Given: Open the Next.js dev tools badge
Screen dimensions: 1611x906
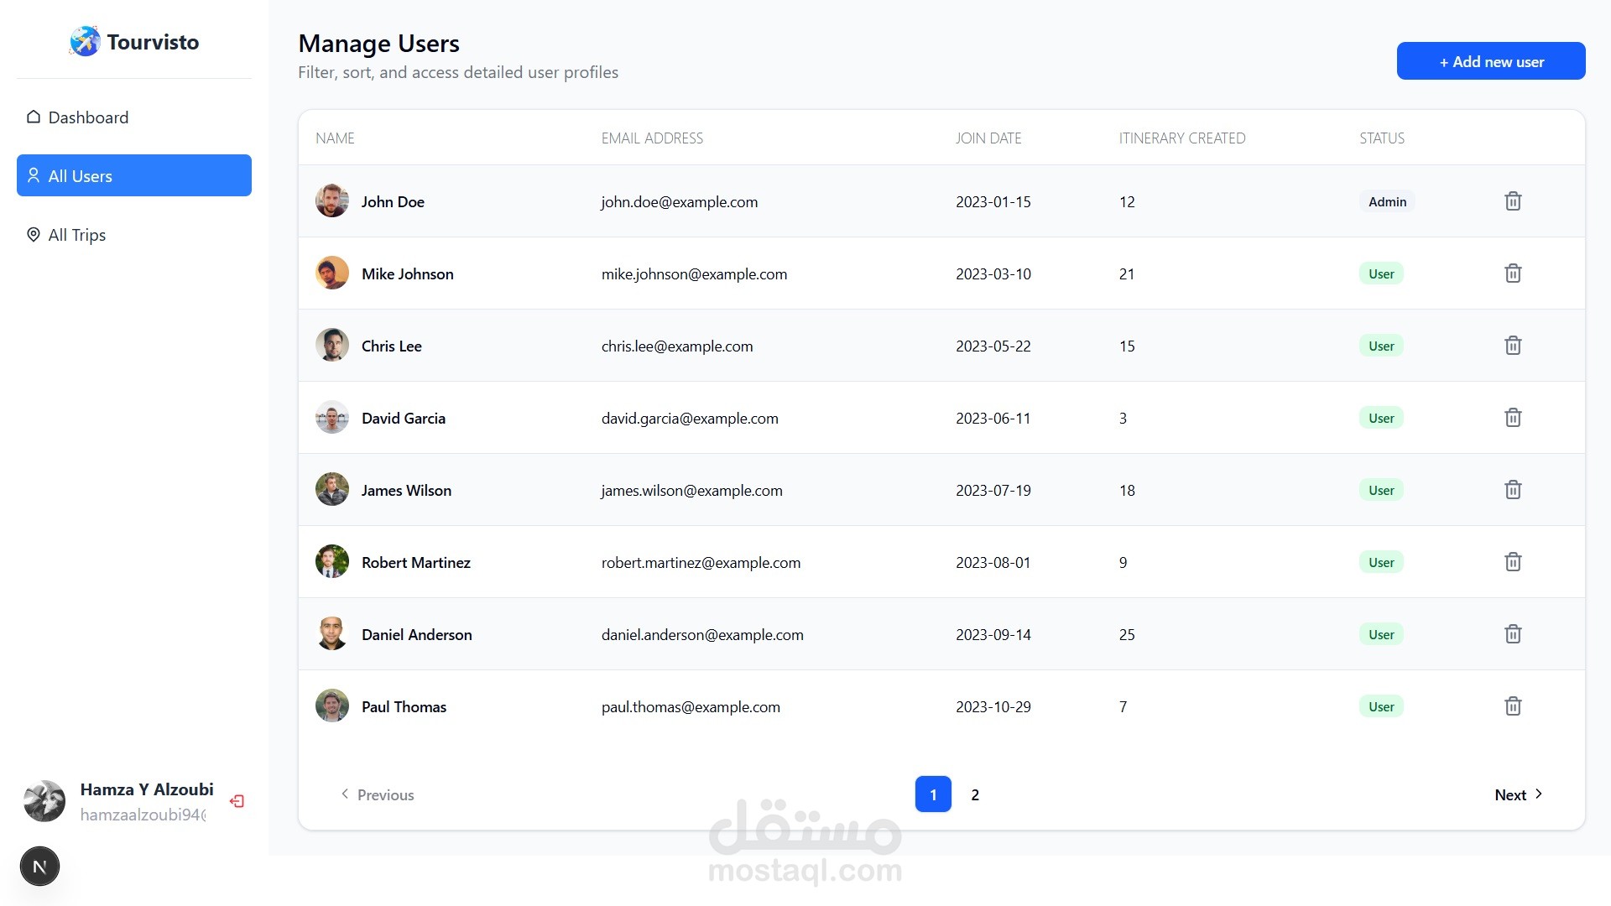Looking at the screenshot, I should click(x=39, y=867).
